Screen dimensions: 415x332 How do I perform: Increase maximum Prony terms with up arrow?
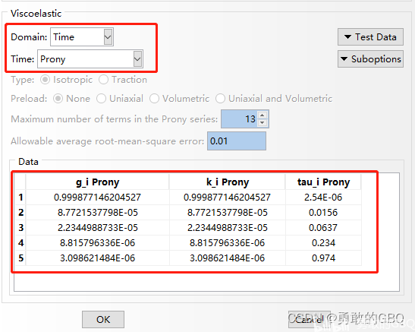point(263,115)
